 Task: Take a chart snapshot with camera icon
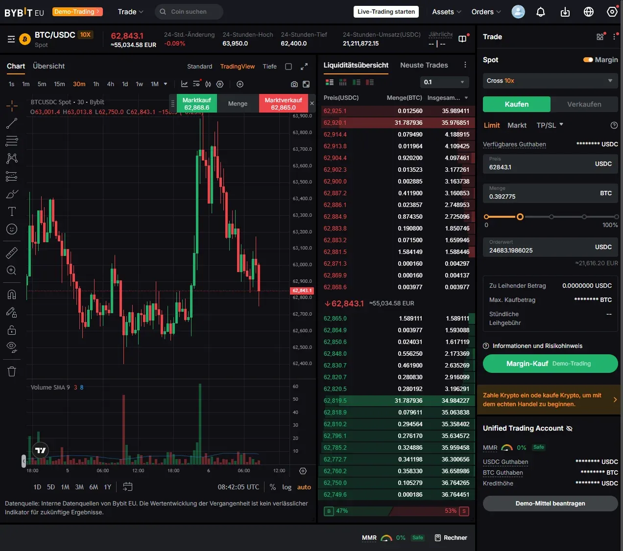click(x=294, y=84)
